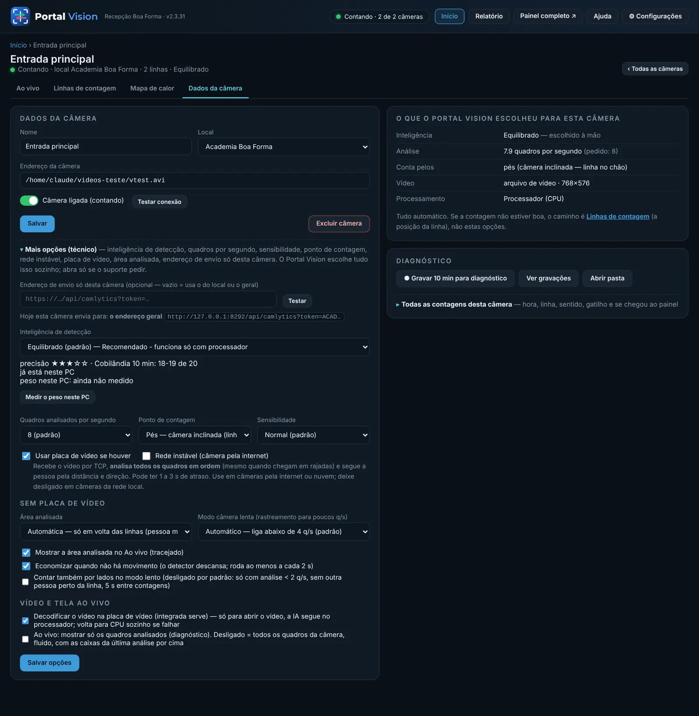
Task: Go back to Todas as câmeras
Action: click(x=655, y=69)
